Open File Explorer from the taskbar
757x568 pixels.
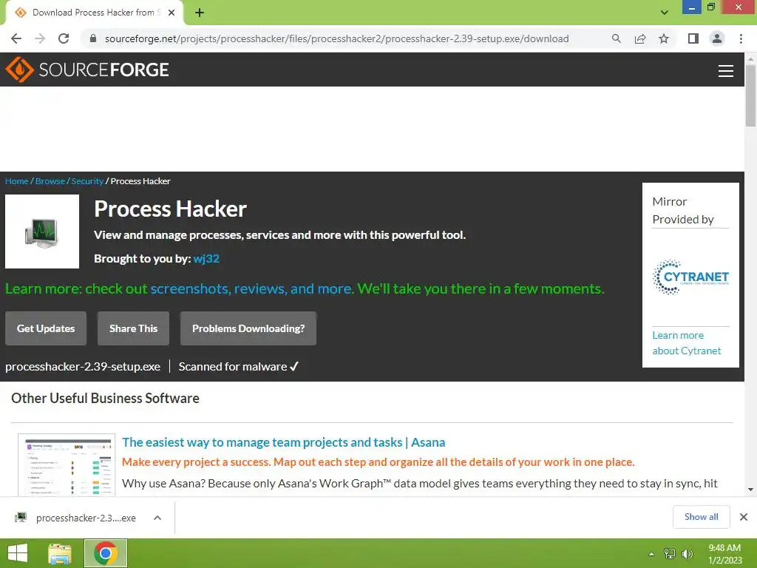[x=60, y=553]
